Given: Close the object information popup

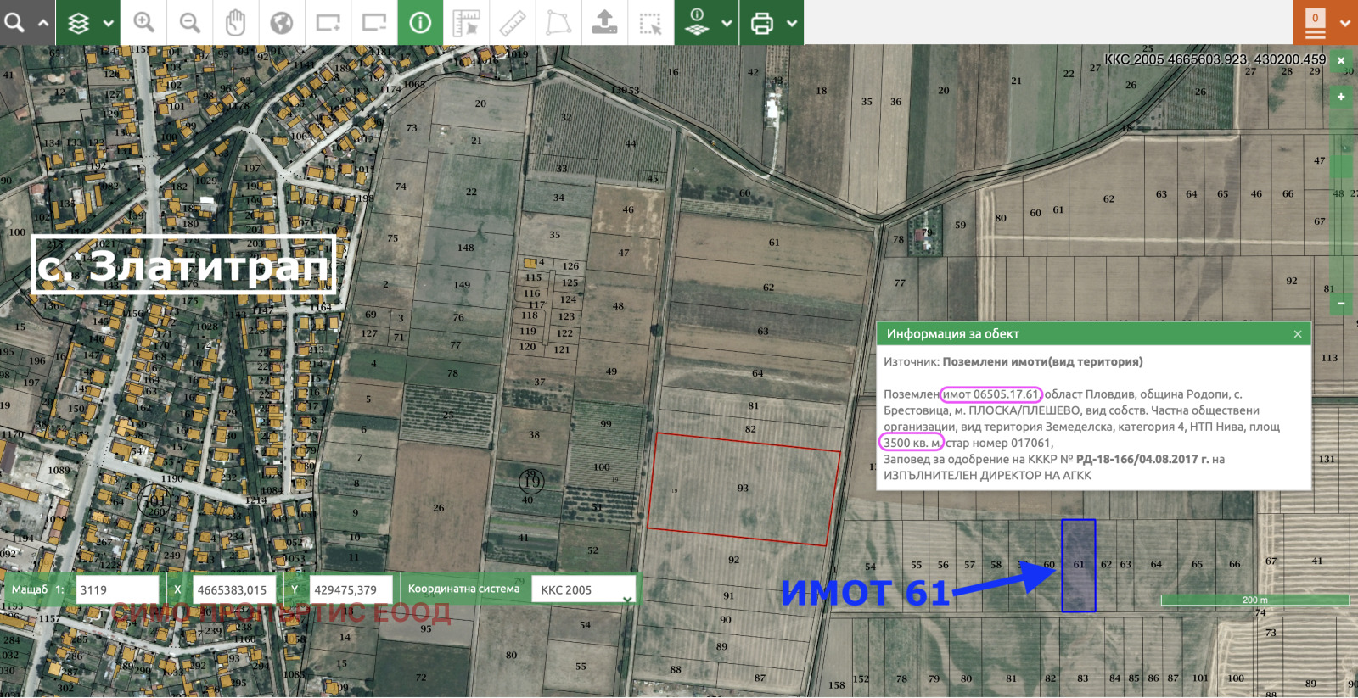Looking at the screenshot, I should 1297,334.
